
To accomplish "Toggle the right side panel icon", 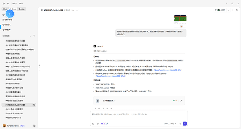I will 236,10.
